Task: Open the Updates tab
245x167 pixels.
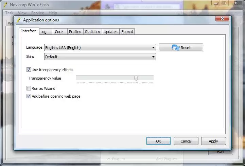Action: (x=110, y=32)
